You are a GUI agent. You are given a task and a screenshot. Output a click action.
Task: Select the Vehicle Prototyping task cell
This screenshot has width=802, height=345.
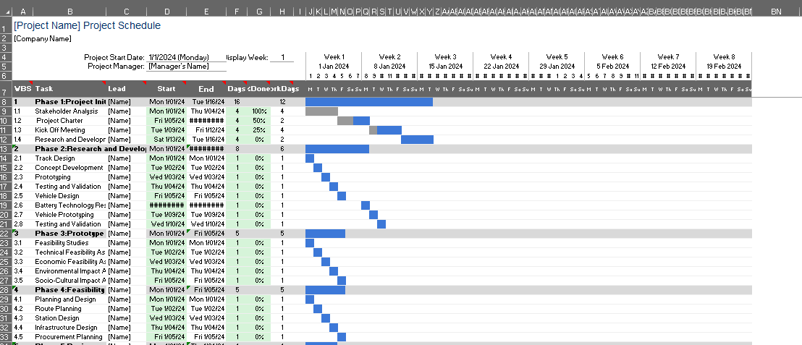69,215
